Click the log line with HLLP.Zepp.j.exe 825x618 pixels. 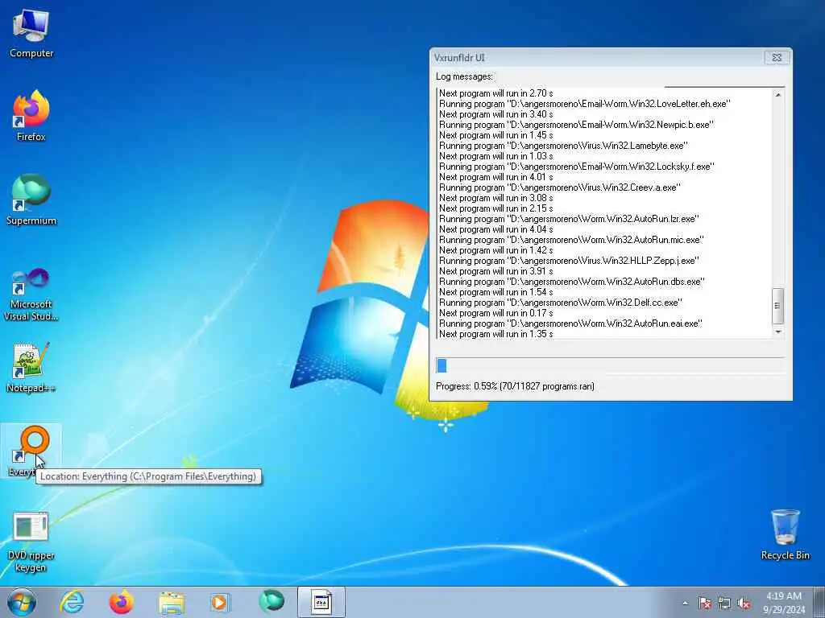coord(570,261)
